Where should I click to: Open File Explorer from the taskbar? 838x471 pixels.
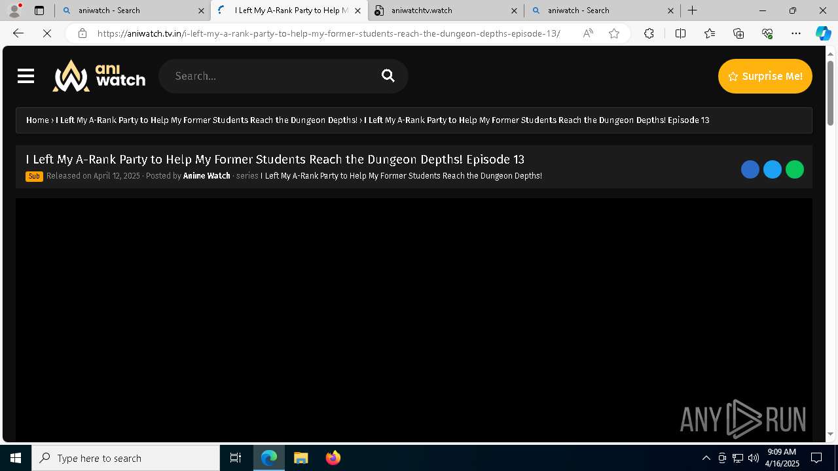301,458
